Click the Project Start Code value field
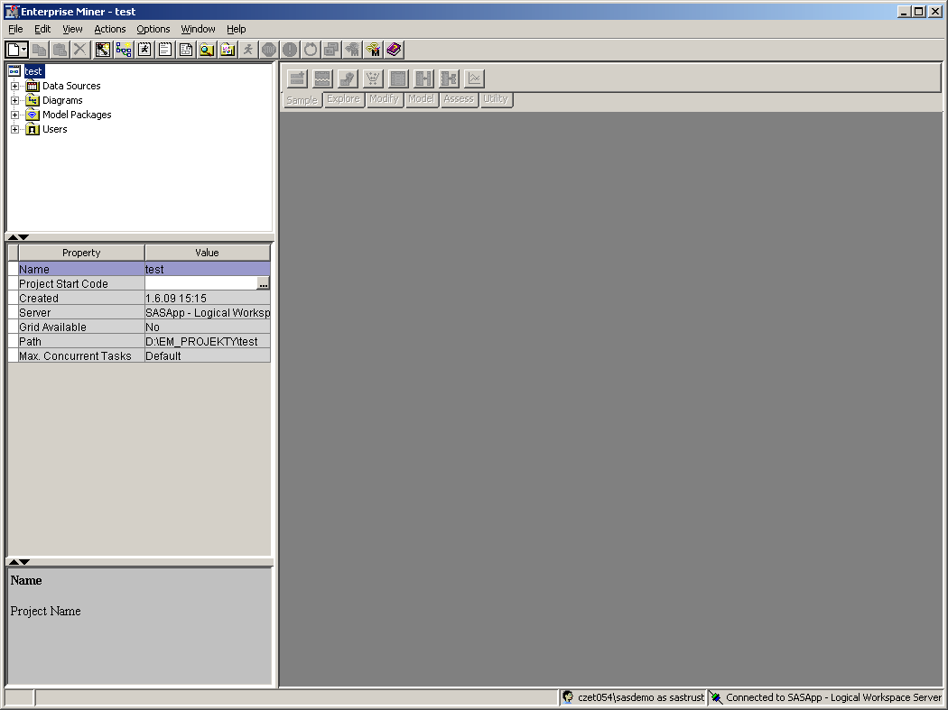The image size is (948, 710). [x=200, y=283]
